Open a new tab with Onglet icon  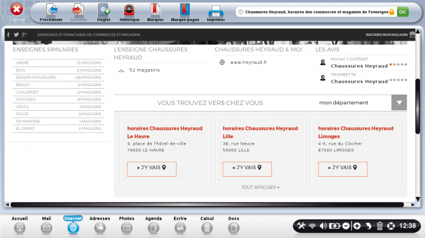104,10
